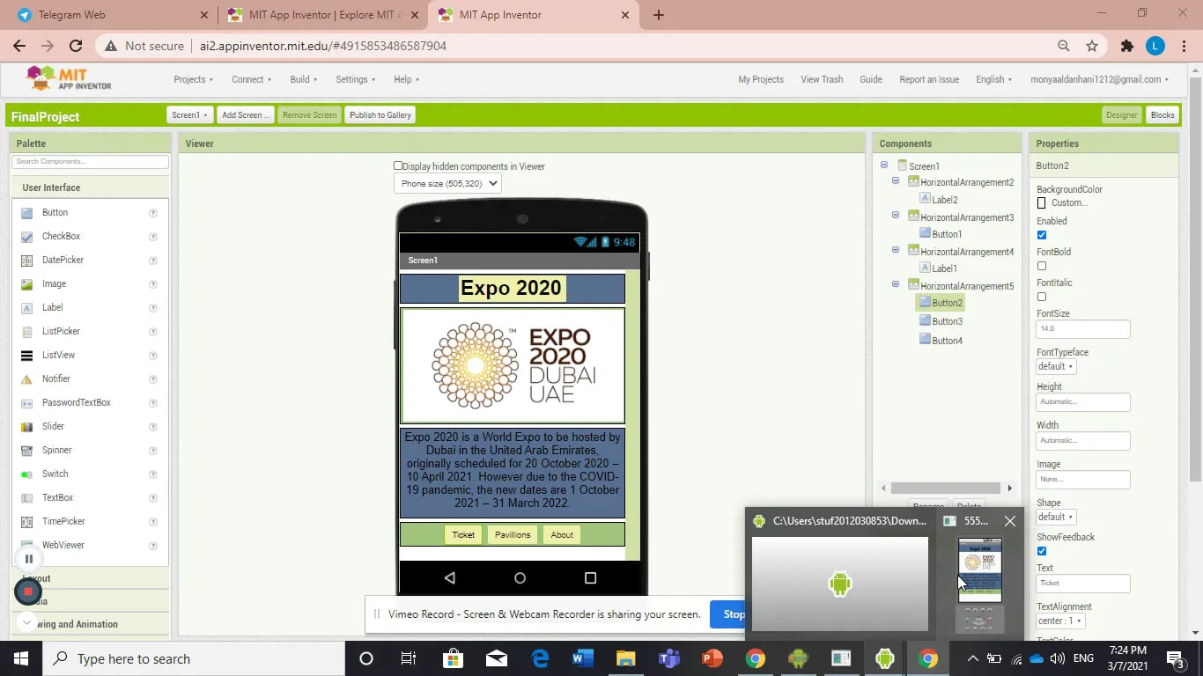Open the Projects menu

coord(193,79)
